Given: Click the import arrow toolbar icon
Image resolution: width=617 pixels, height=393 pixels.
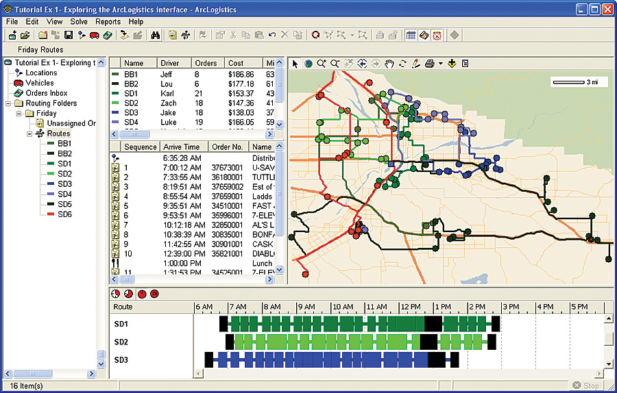Looking at the screenshot, I should (124, 36).
